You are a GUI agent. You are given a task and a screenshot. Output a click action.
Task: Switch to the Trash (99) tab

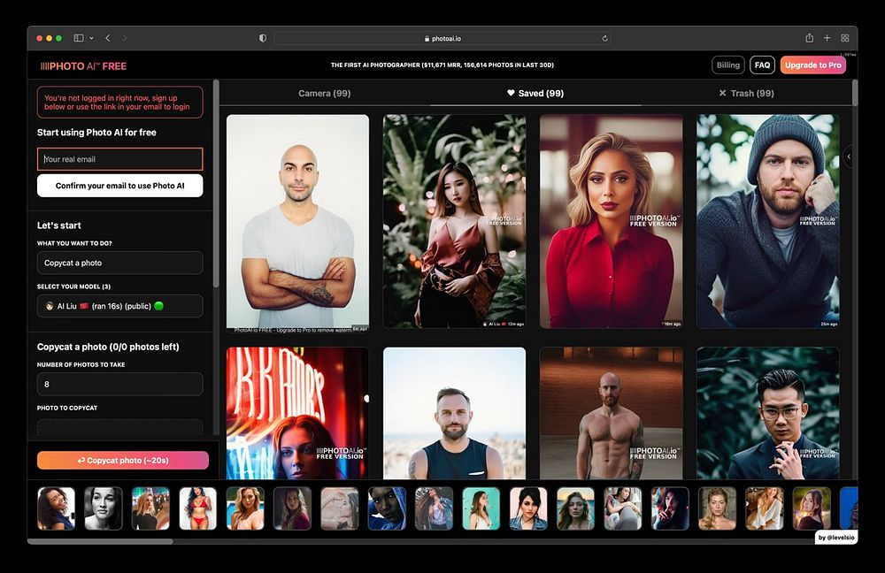pyautogui.click(x=746, y=93)
